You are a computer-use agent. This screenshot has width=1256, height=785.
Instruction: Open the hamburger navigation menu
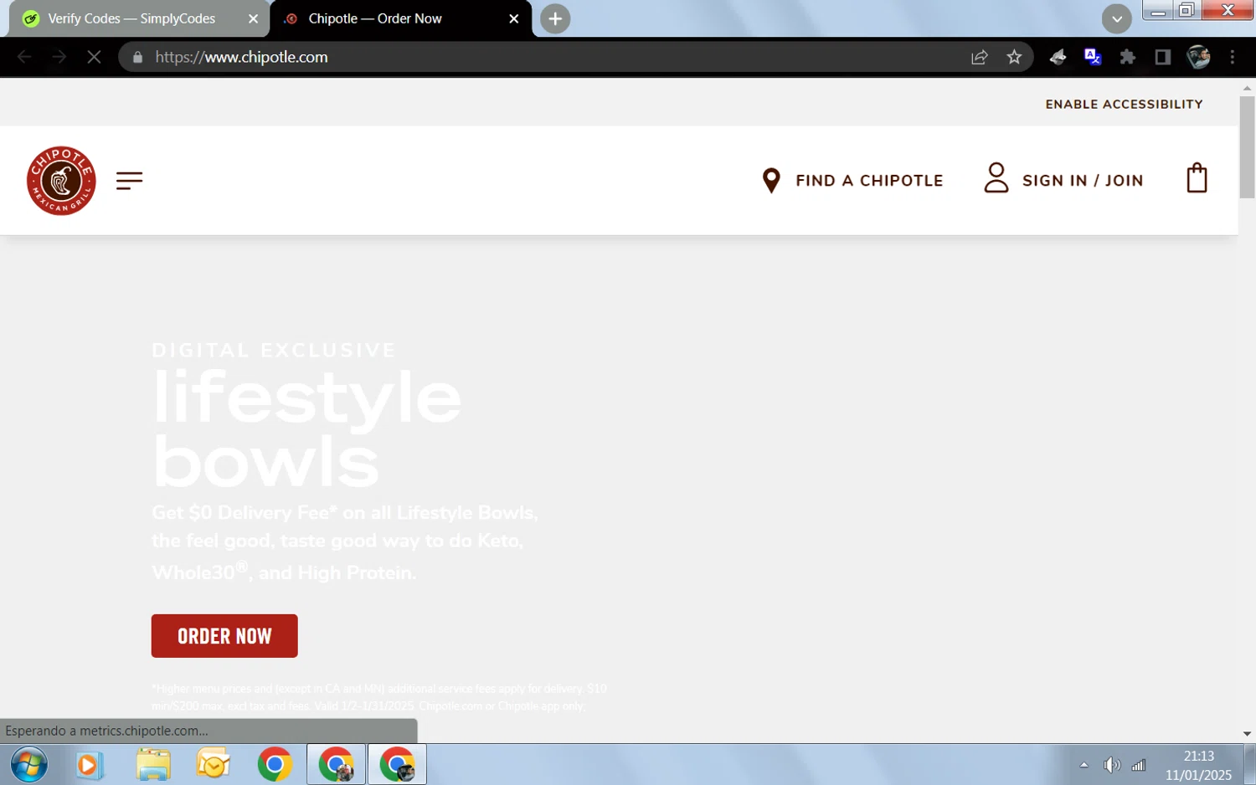(x=129, y=181)
